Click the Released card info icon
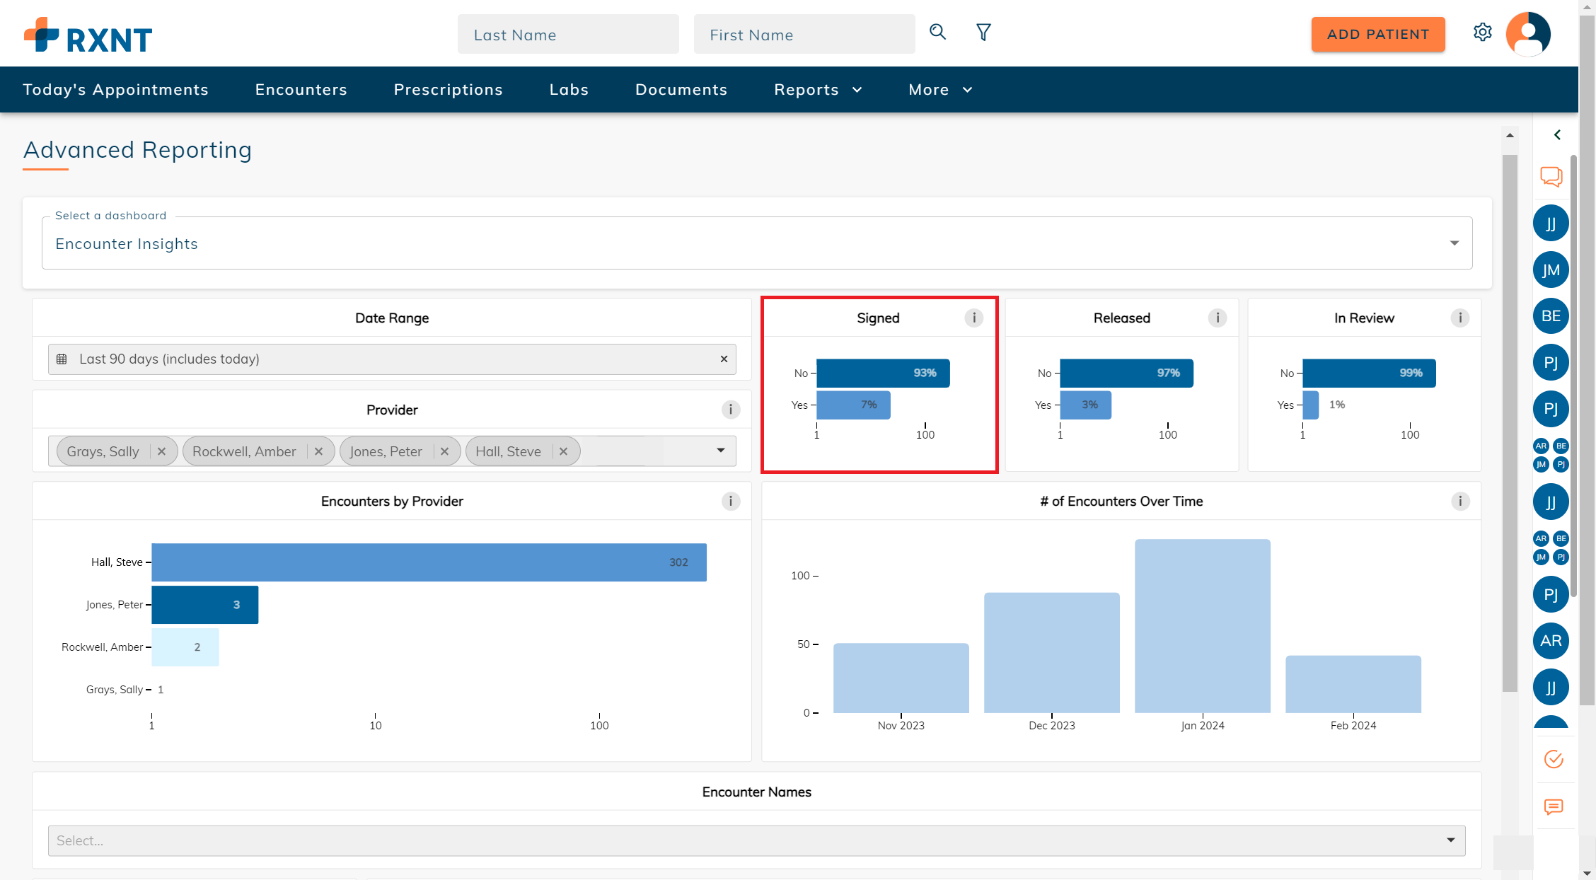The height and width of the screenshot is (880, 1596). [x=1217, y=318]
